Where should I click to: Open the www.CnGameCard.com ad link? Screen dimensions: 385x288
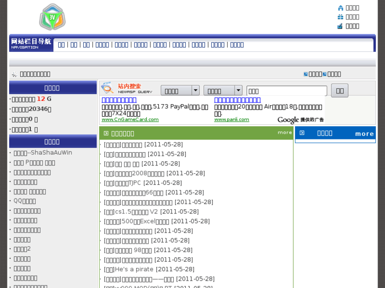(130, 119)
